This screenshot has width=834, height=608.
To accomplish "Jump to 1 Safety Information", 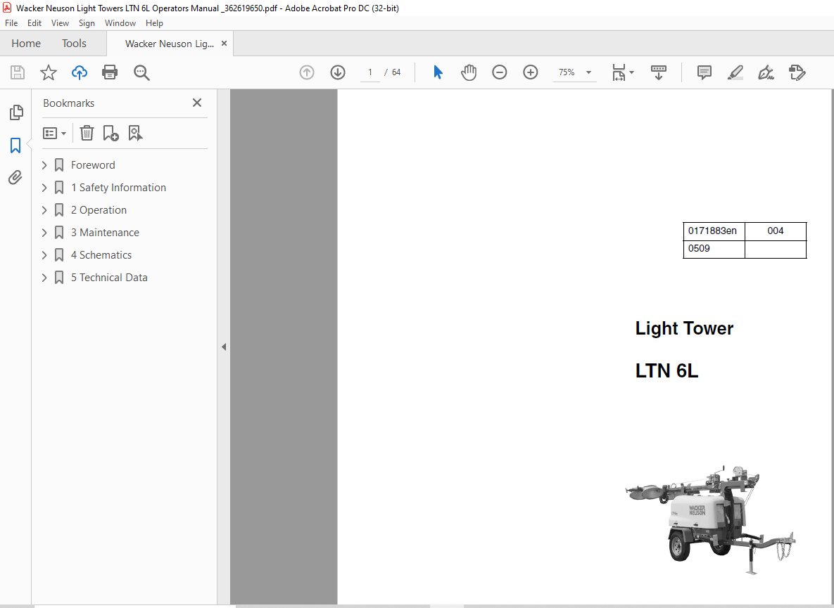I will (x=119, y=188).
